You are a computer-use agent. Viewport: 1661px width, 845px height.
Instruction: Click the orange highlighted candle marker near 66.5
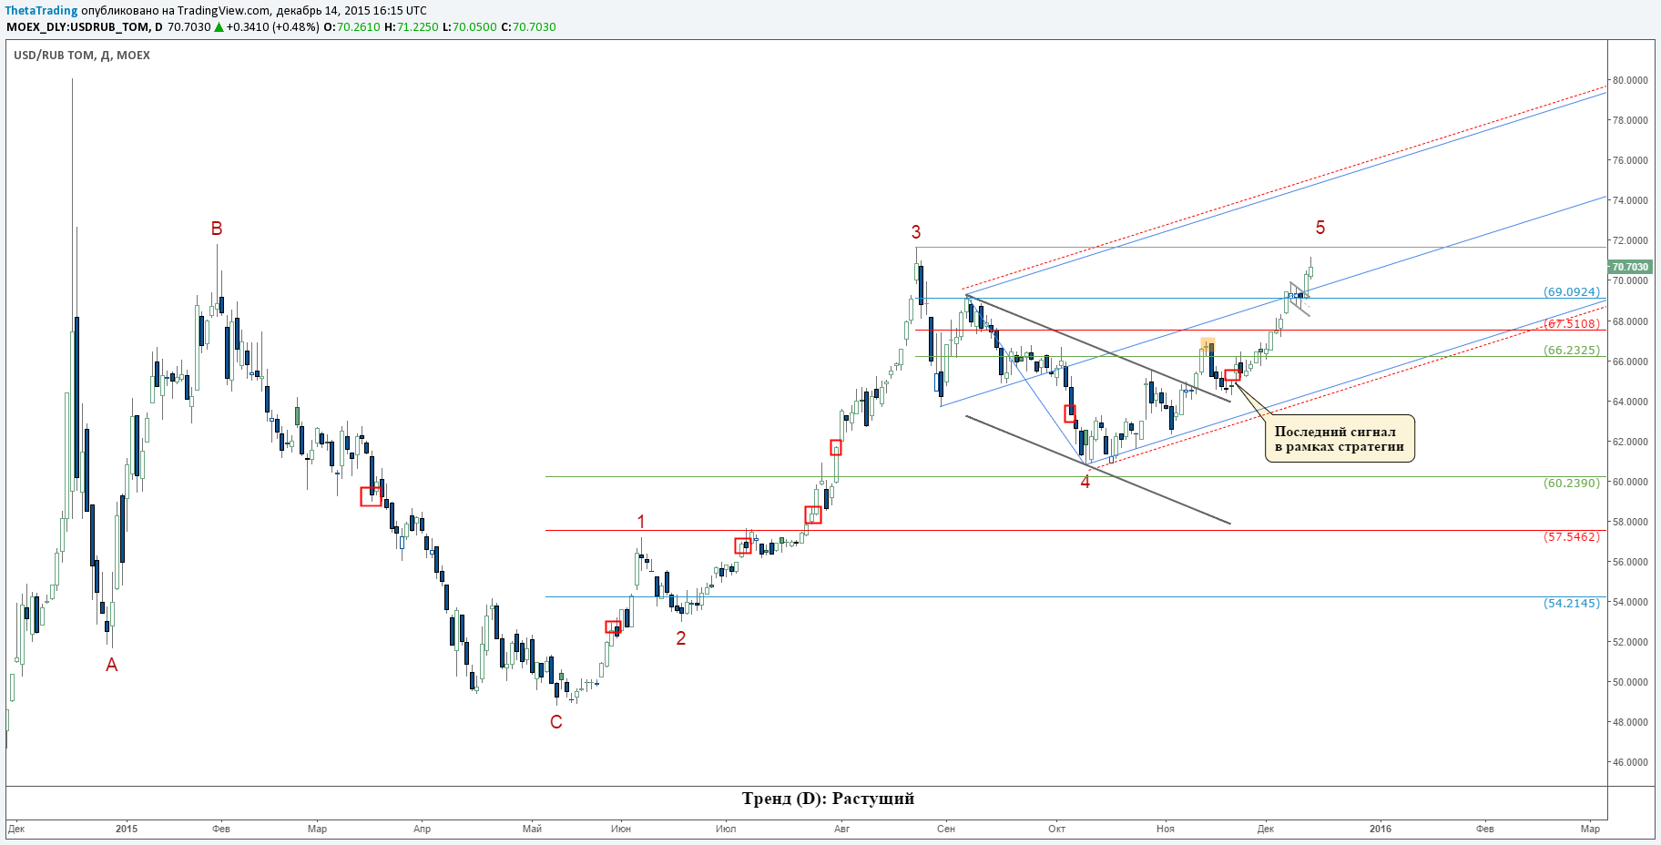tap(1208, 345)
